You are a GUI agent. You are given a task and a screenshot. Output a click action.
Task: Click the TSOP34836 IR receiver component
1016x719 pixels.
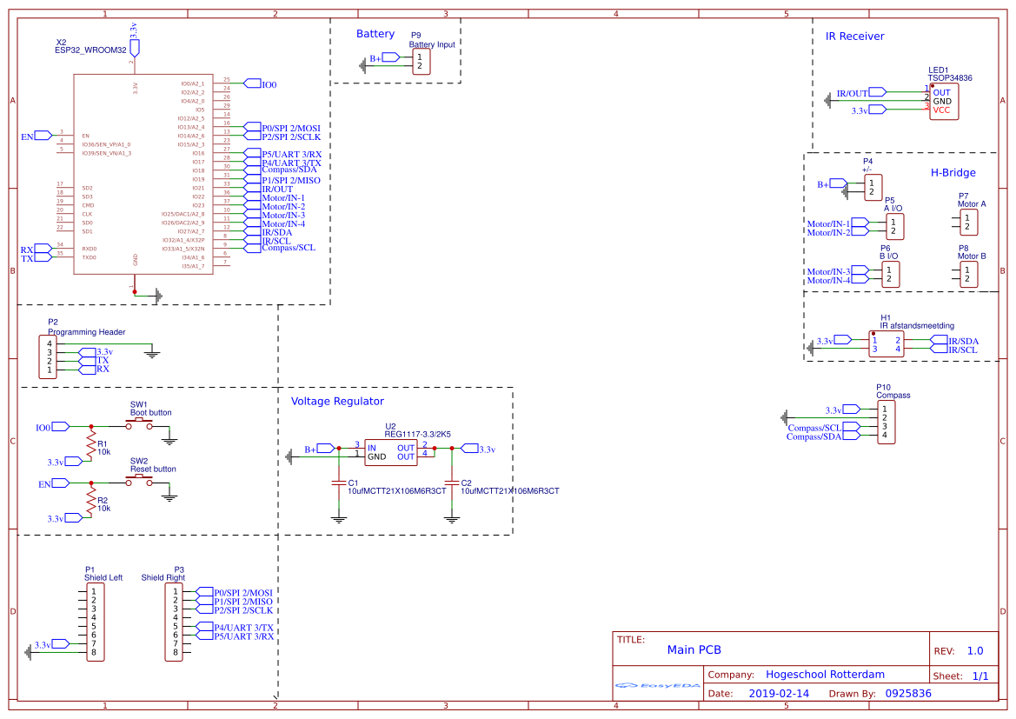tap(944, 102)
